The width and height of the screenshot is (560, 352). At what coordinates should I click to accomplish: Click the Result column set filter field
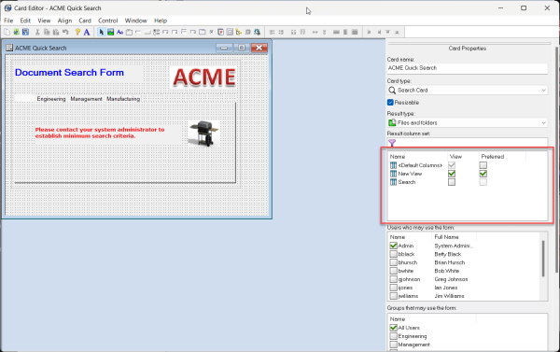(468, 143)
